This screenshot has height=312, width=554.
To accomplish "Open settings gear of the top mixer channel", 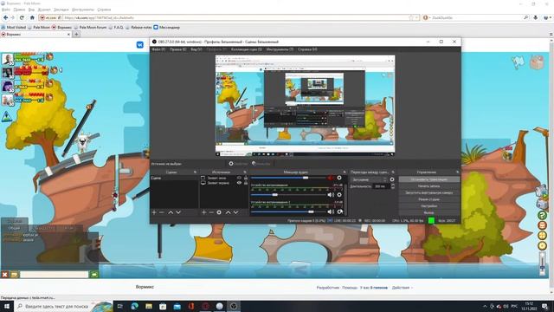I will point(339,178).
